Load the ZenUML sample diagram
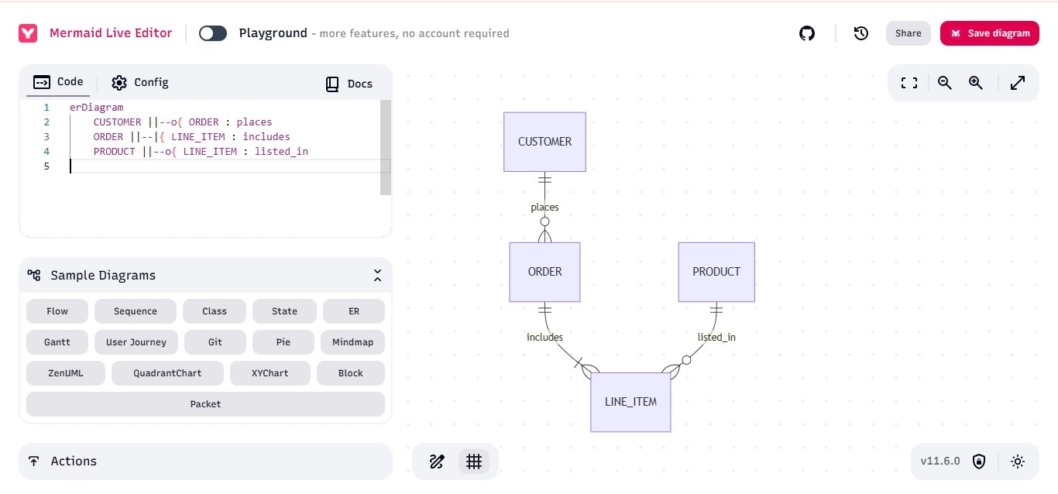Image resolution: width=1058 pixels, height=494 pixels. click(x=66, y=373)
